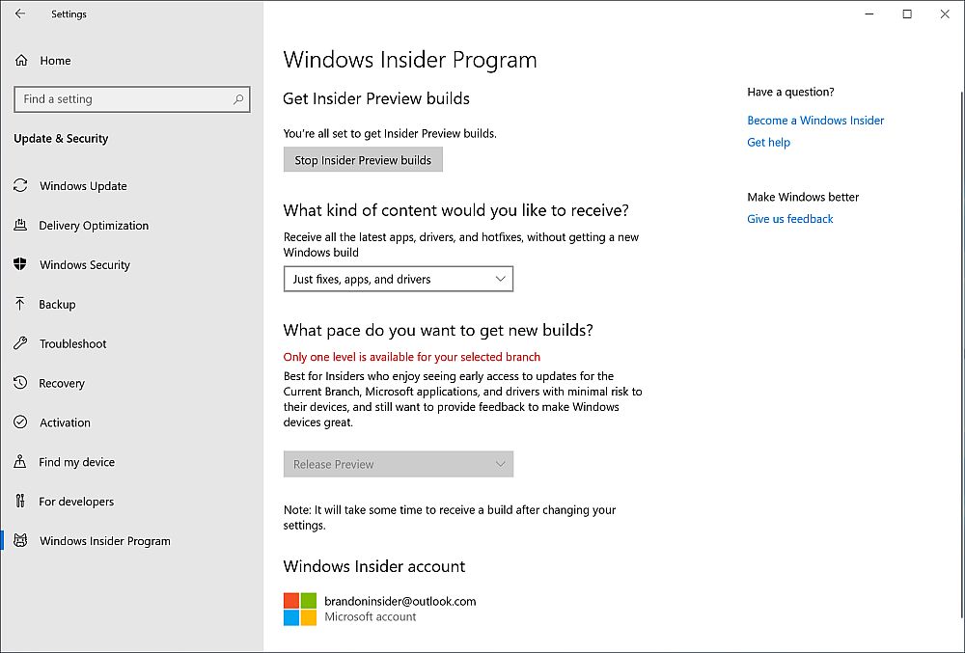Viewport: 965px width, 653px height.
Task: Select the Windows Security shield icon
Action: click(20, 264)
